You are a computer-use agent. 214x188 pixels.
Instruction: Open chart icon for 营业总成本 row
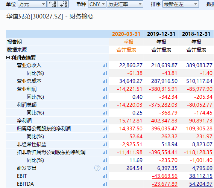point(105,81)
